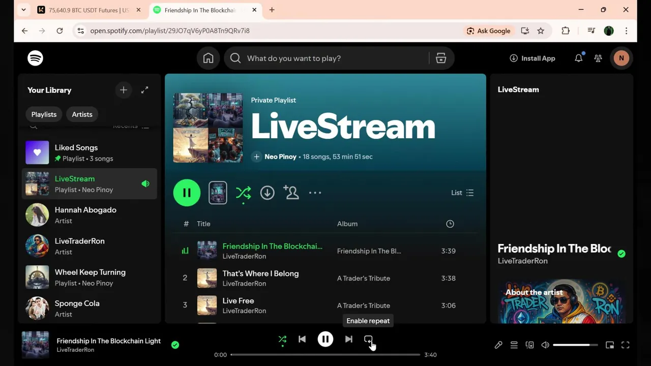The height and width of the screenshot is (366, 651).
Task: Mute audio with the speaker icon
Action: click(545, 345)
